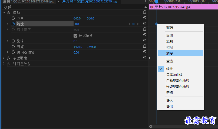The width and height of the screenshot is (218, 129).
Task: Go to next keyframe on 缩放
Action: pos(138,24)
